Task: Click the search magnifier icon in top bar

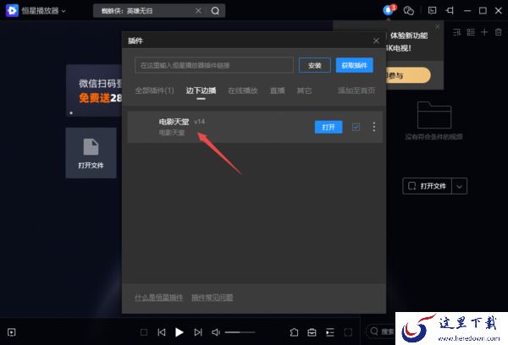Action: click(x=215, y=11)
